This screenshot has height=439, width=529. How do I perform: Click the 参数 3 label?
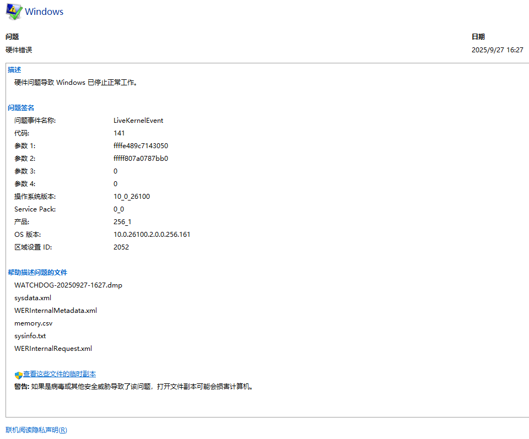pos(25,171)
